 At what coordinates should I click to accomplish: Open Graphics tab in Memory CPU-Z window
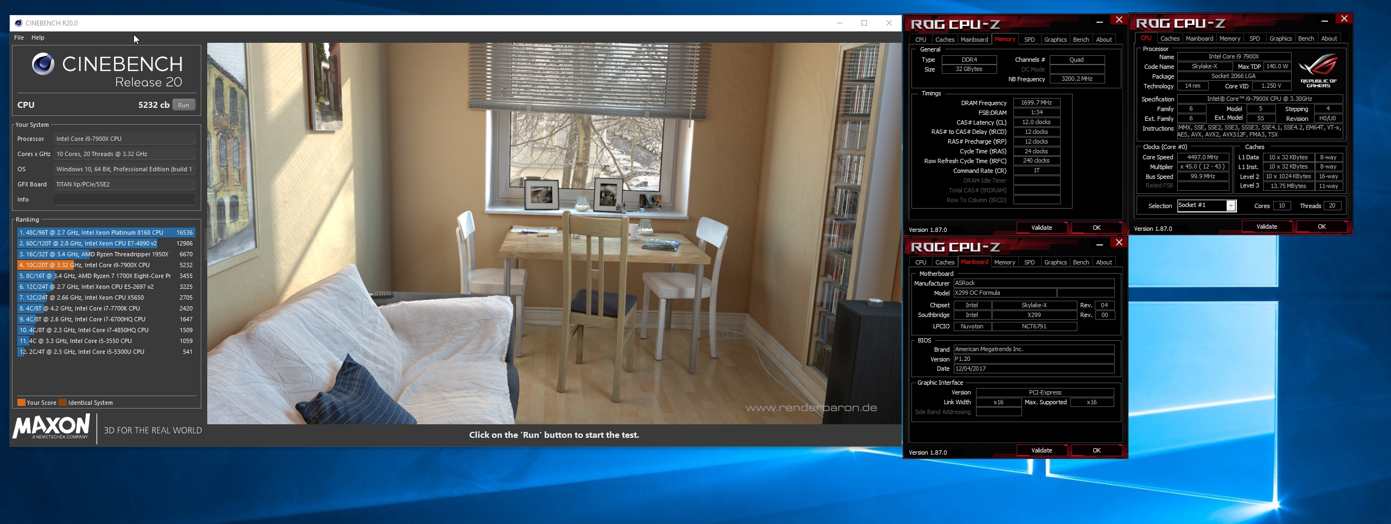(x=1055, y=40)
